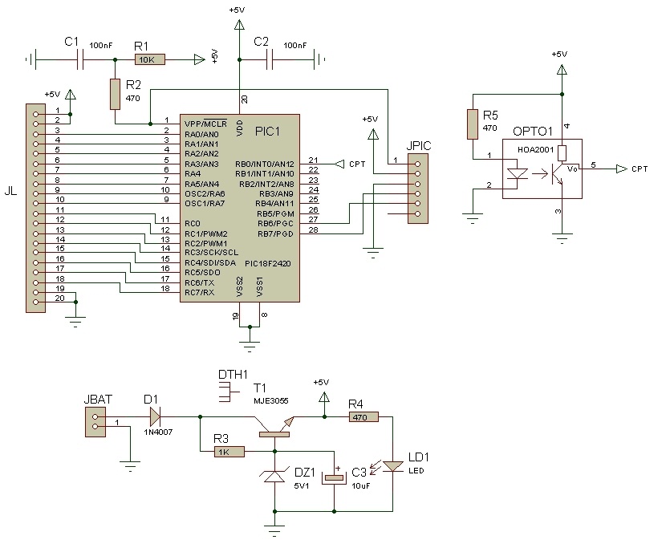The height and width of the screenshot is (544, 666).
Task: Click the RB0/INT0/AN12 pin label
Action: coord(265,164)
